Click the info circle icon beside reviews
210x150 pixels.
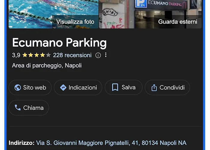(98, 55)
